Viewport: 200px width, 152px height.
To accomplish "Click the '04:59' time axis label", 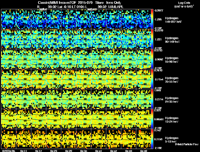I will [143, 151].
